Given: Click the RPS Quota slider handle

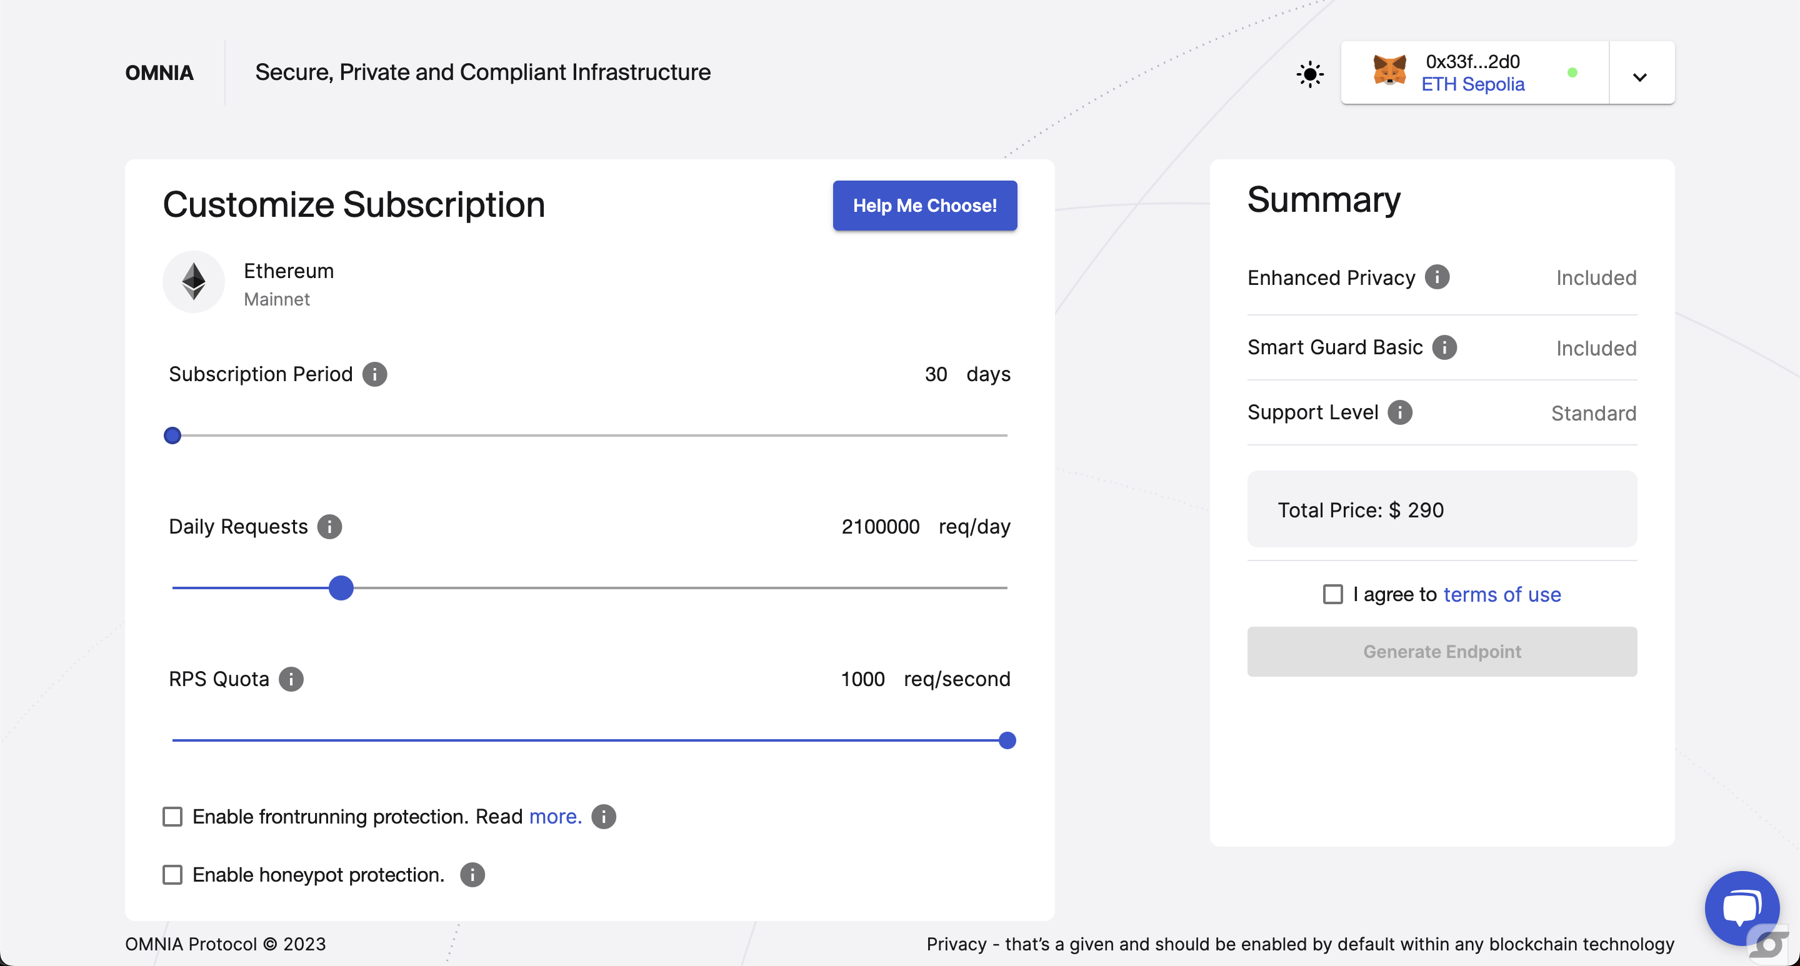Looking at the screenshot, I should pos(1007,740).
